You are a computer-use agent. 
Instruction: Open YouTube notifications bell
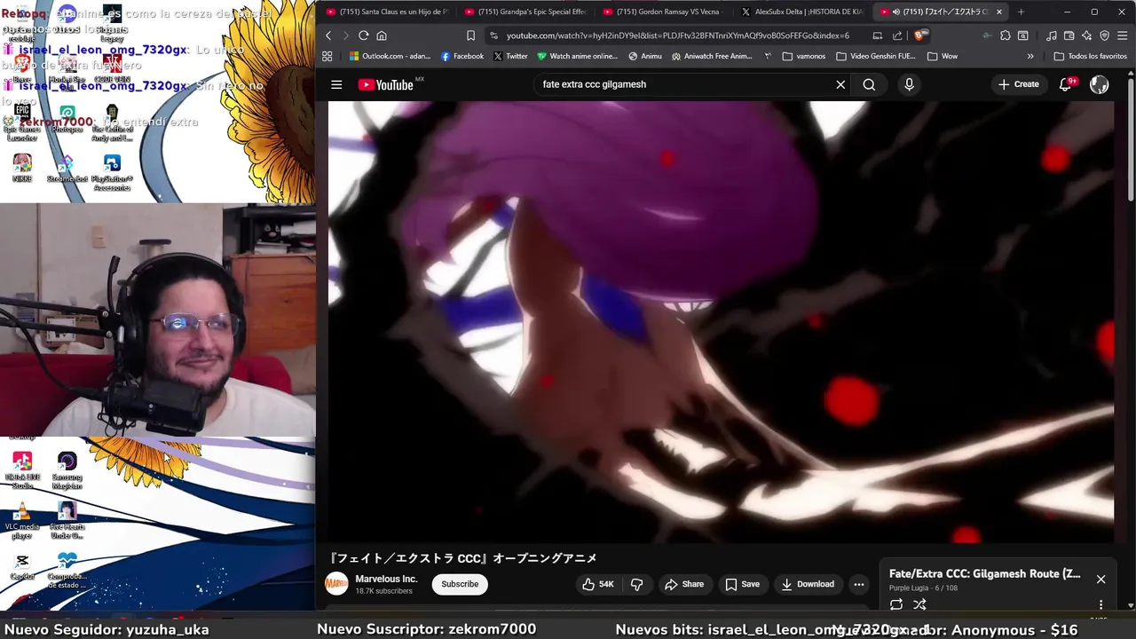1066,84
